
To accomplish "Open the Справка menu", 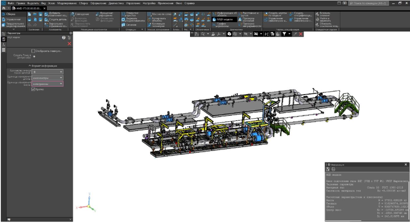I will click(x=189, y=3).
